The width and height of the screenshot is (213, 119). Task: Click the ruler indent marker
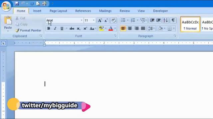click(44, 43)
